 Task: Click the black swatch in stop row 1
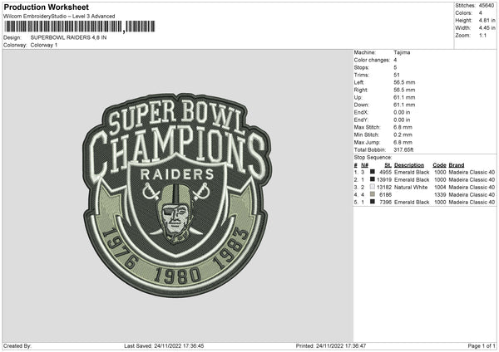pos(373,172)
